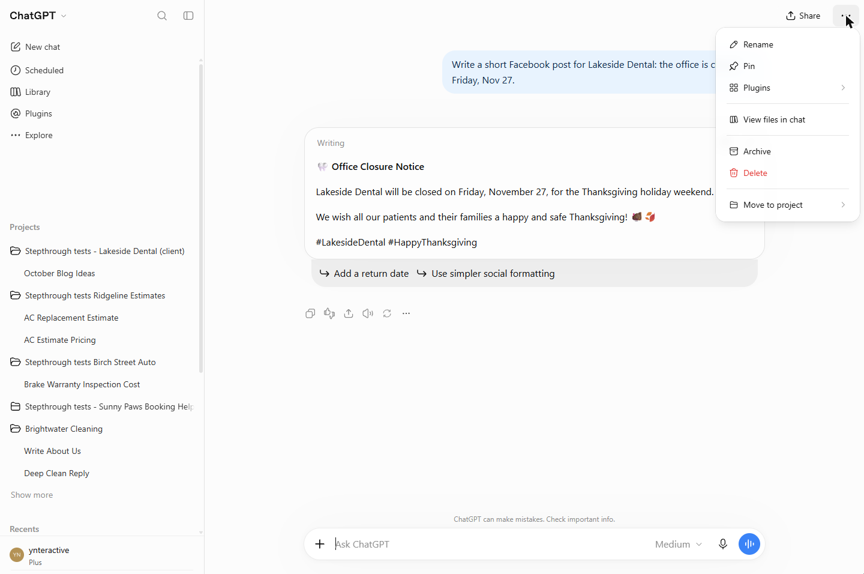This screenshot has height=574, width=864.
Task: Open the search chats magnifier icon
Action: (162, 16)
